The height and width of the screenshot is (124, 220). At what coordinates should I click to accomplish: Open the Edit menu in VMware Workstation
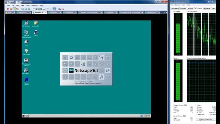13,6
